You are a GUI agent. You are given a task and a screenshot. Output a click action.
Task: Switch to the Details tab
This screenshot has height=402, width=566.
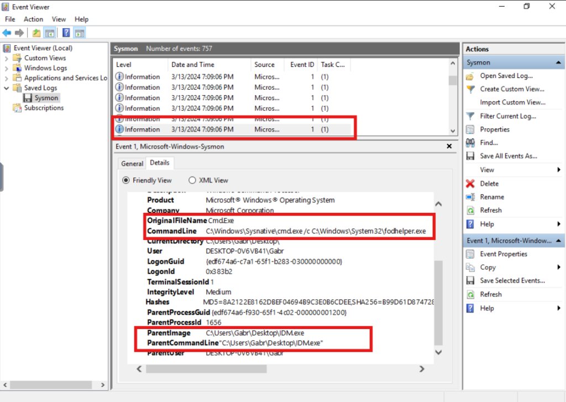tap(160, 163)
